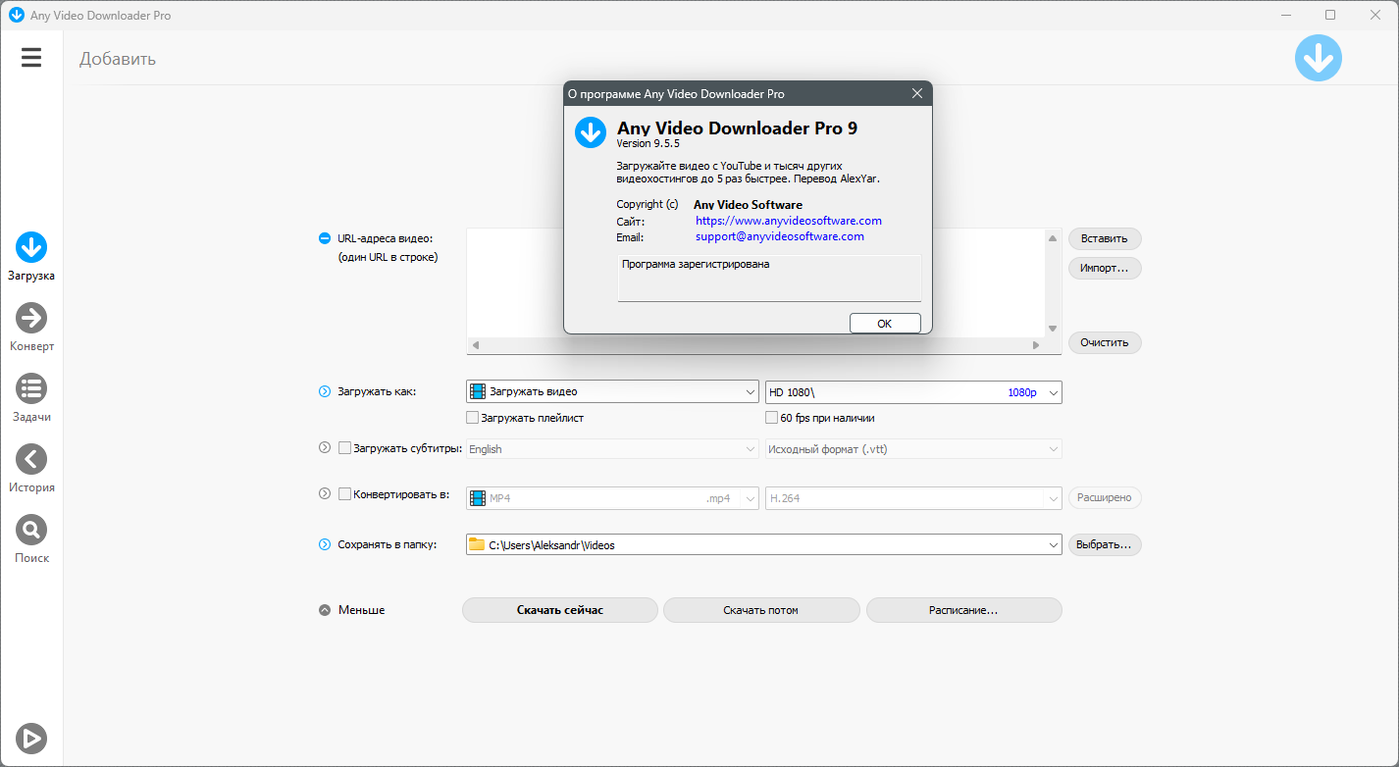Click URL box vertical scrollbar down arrow
Viewport: 1399px width, 767px height.
[x=1053, y=329]
